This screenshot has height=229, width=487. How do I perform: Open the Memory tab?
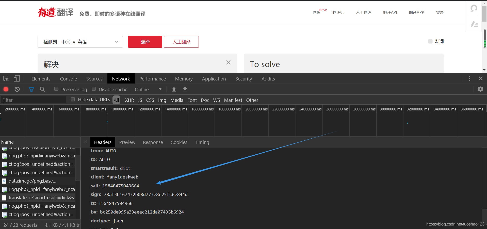pyautogui.click(x=184, y=79)
